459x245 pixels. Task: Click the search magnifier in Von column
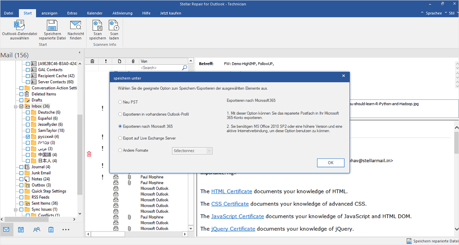pyautogui.click(x=184, y=68)
